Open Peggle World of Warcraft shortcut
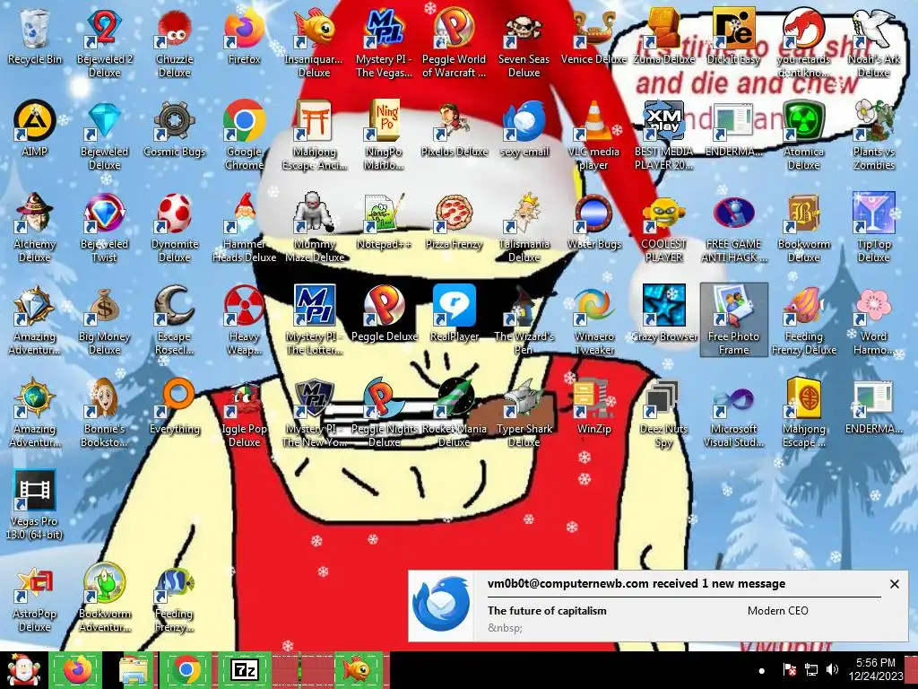The height and width of the screenshot is (689, 918). 454,42
